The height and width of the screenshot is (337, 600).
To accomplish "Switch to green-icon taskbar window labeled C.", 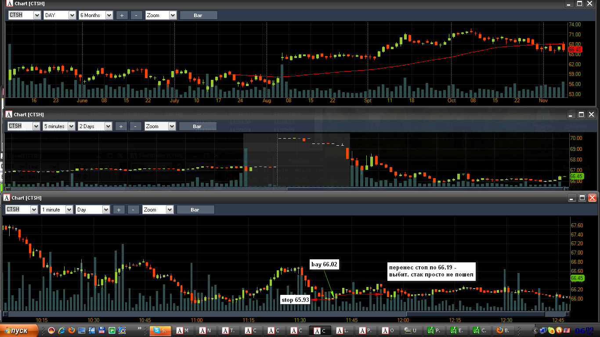I will (x=480, y=330).
